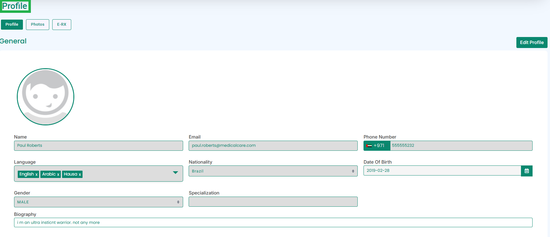Click the Email input field

[273, 146]
